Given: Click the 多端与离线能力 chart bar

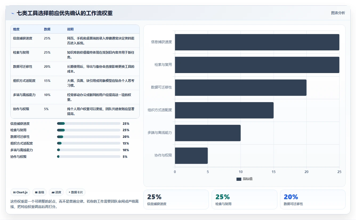Looking at the screenshot, I should pyautogui.click(x=208, y=133).
